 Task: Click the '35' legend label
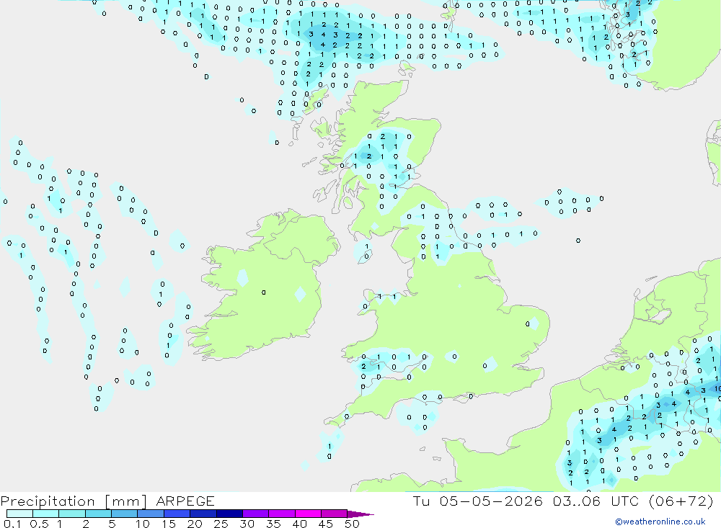[273, 524]
